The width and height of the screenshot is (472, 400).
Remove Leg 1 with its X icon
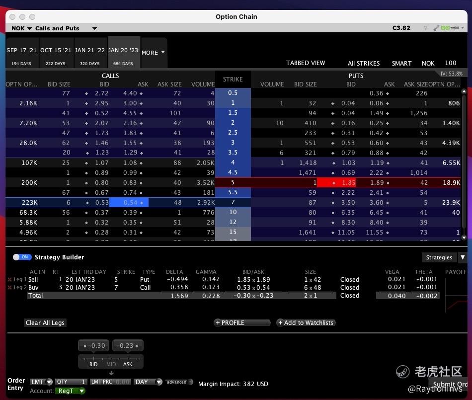click(x=9, y=279)
